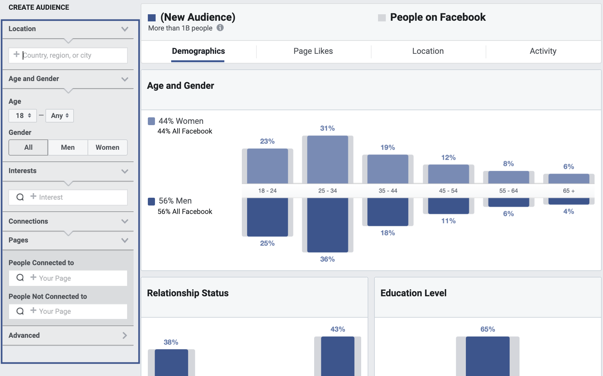Click the info icon beside "More than 1B people"
The image size is (603, 376).
(x=221, y=28)
